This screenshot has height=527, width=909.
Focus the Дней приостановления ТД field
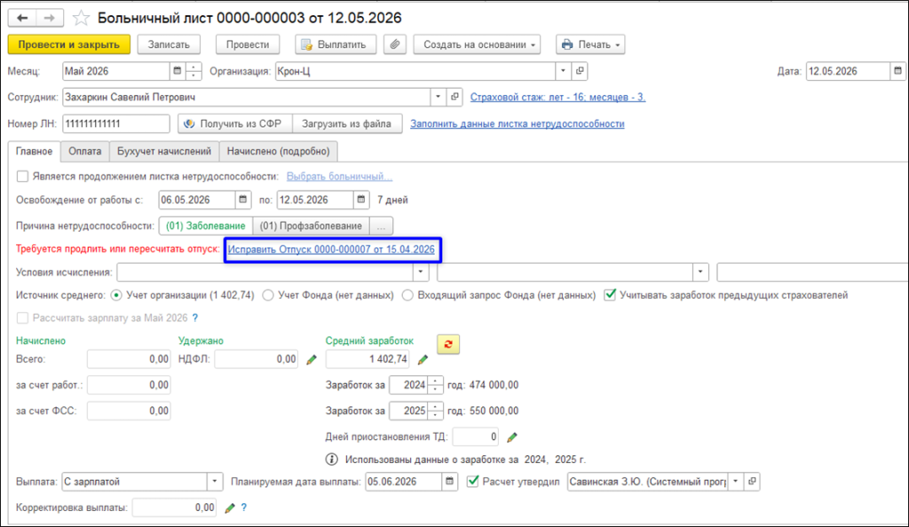click(475, 437)
